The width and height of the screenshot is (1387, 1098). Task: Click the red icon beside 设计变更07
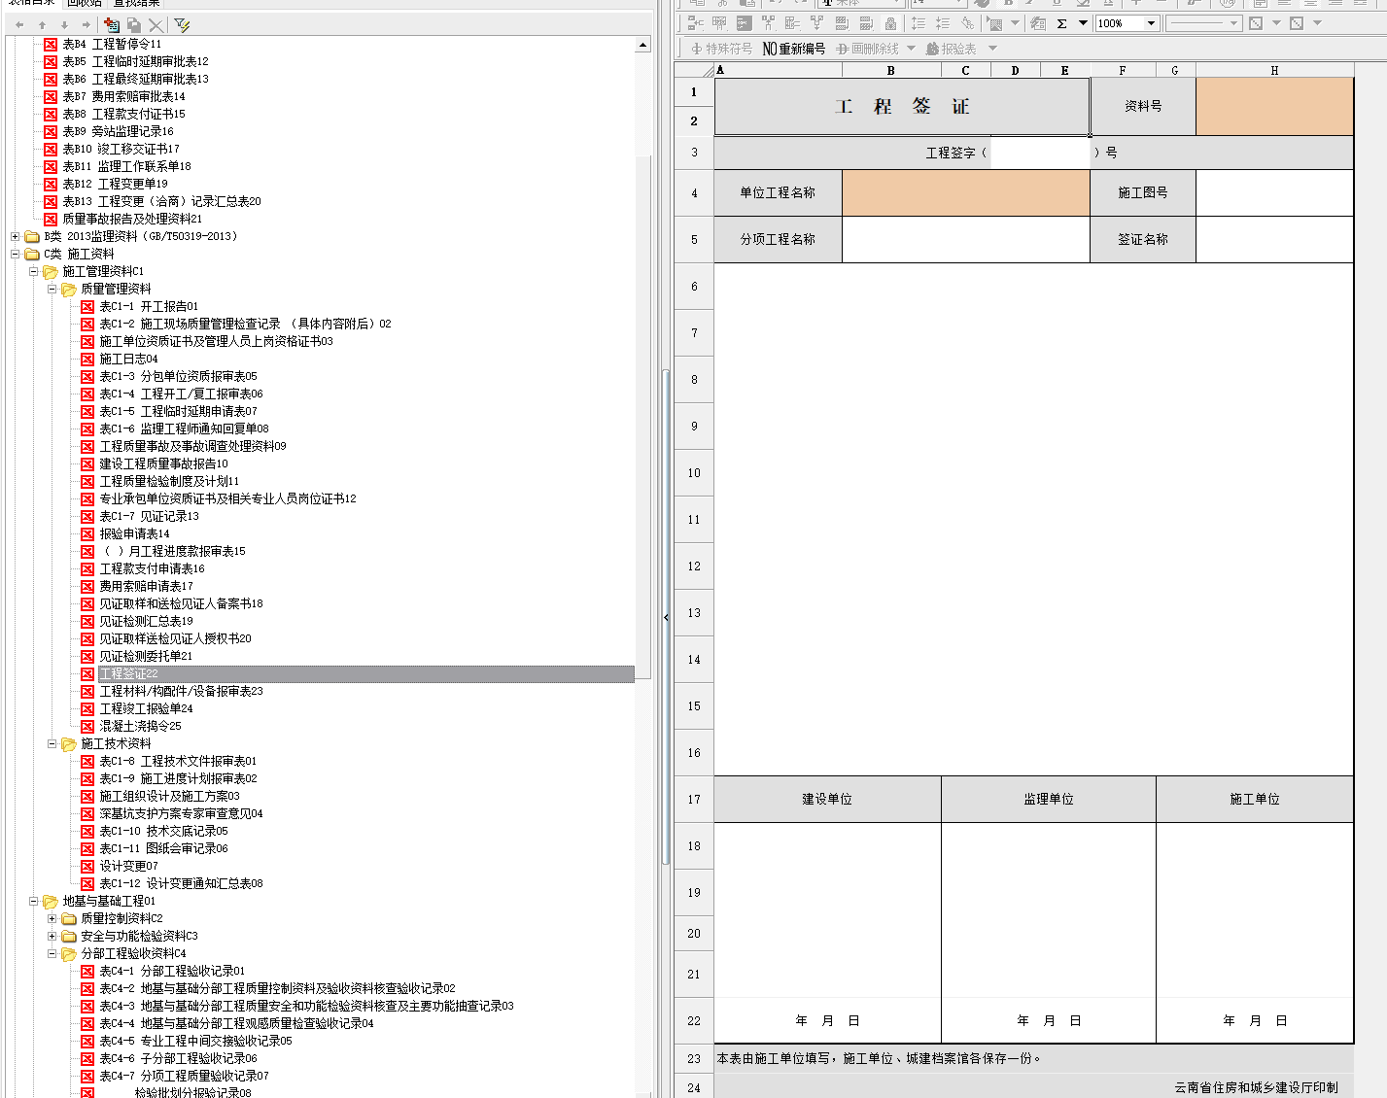[87, 866]
